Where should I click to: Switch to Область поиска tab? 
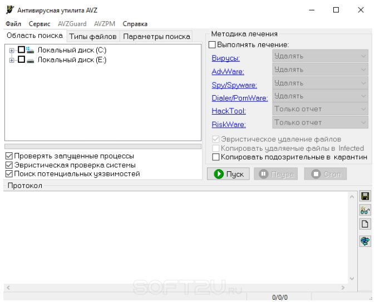click(x=35, y=36)
